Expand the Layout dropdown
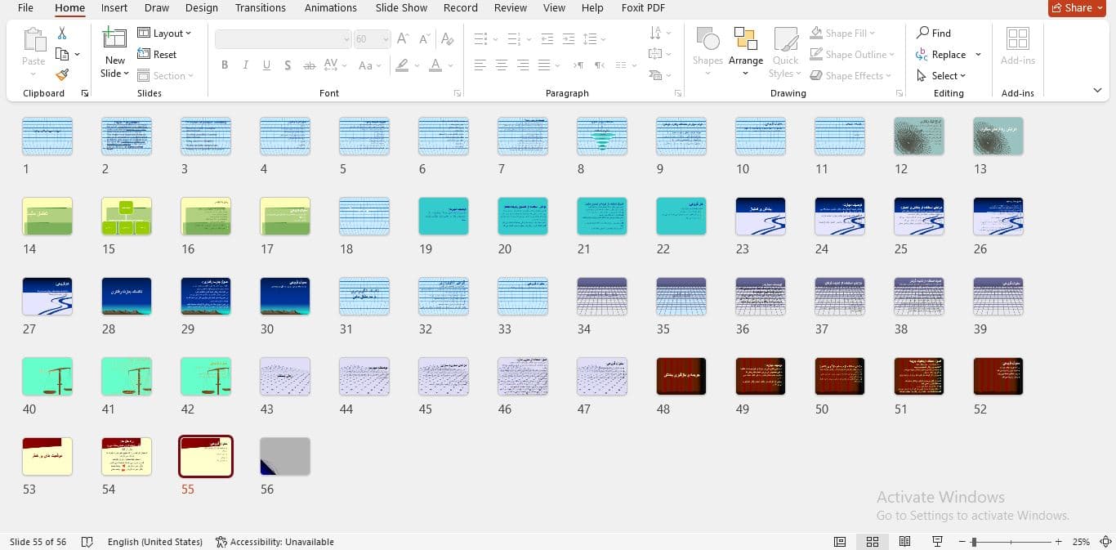 coord(164,33)
